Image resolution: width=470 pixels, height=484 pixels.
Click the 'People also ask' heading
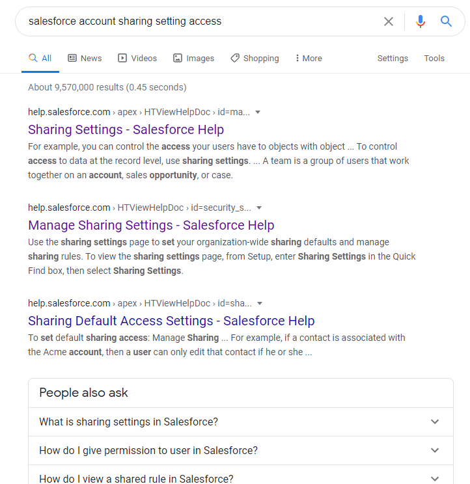[x=83, y=393]
